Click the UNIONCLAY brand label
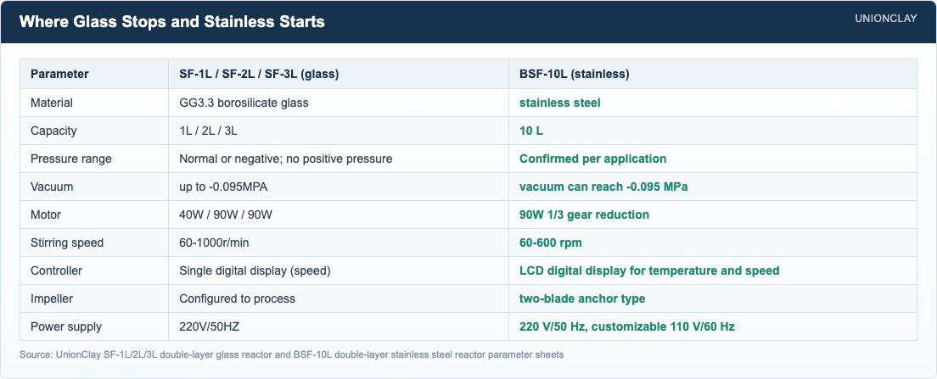The height and width of the screenshot is (379, 937). (x=885, y=19)
